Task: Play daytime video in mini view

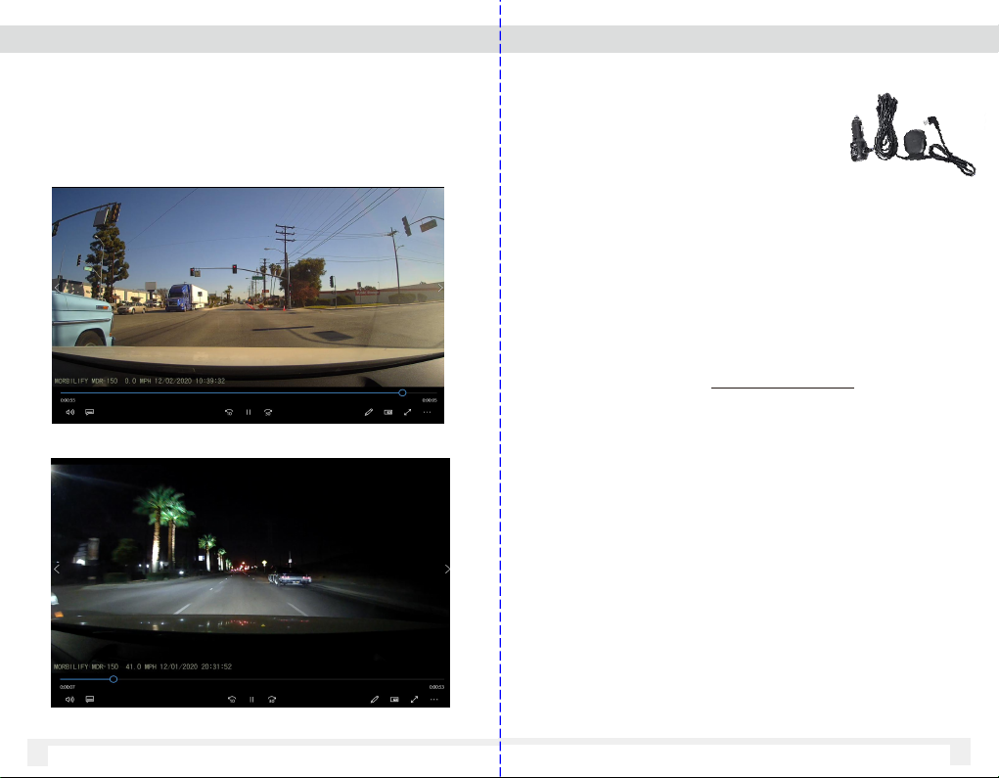Action: point(388,412)
